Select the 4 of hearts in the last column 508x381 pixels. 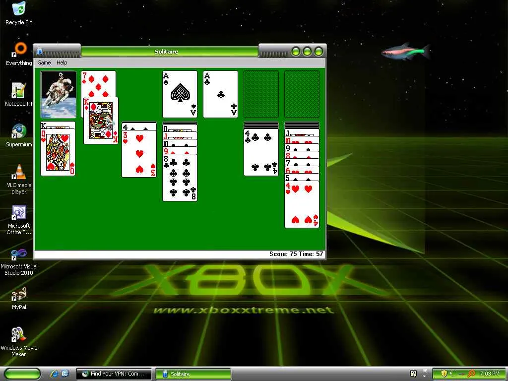pyautogui.click(x=302, y=204)
